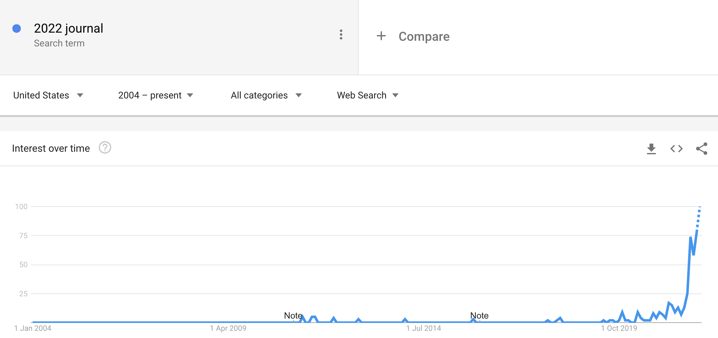Open the embed code icon
Image resolution: width=718 pixels, height=338 pixels.
[677, 149]
